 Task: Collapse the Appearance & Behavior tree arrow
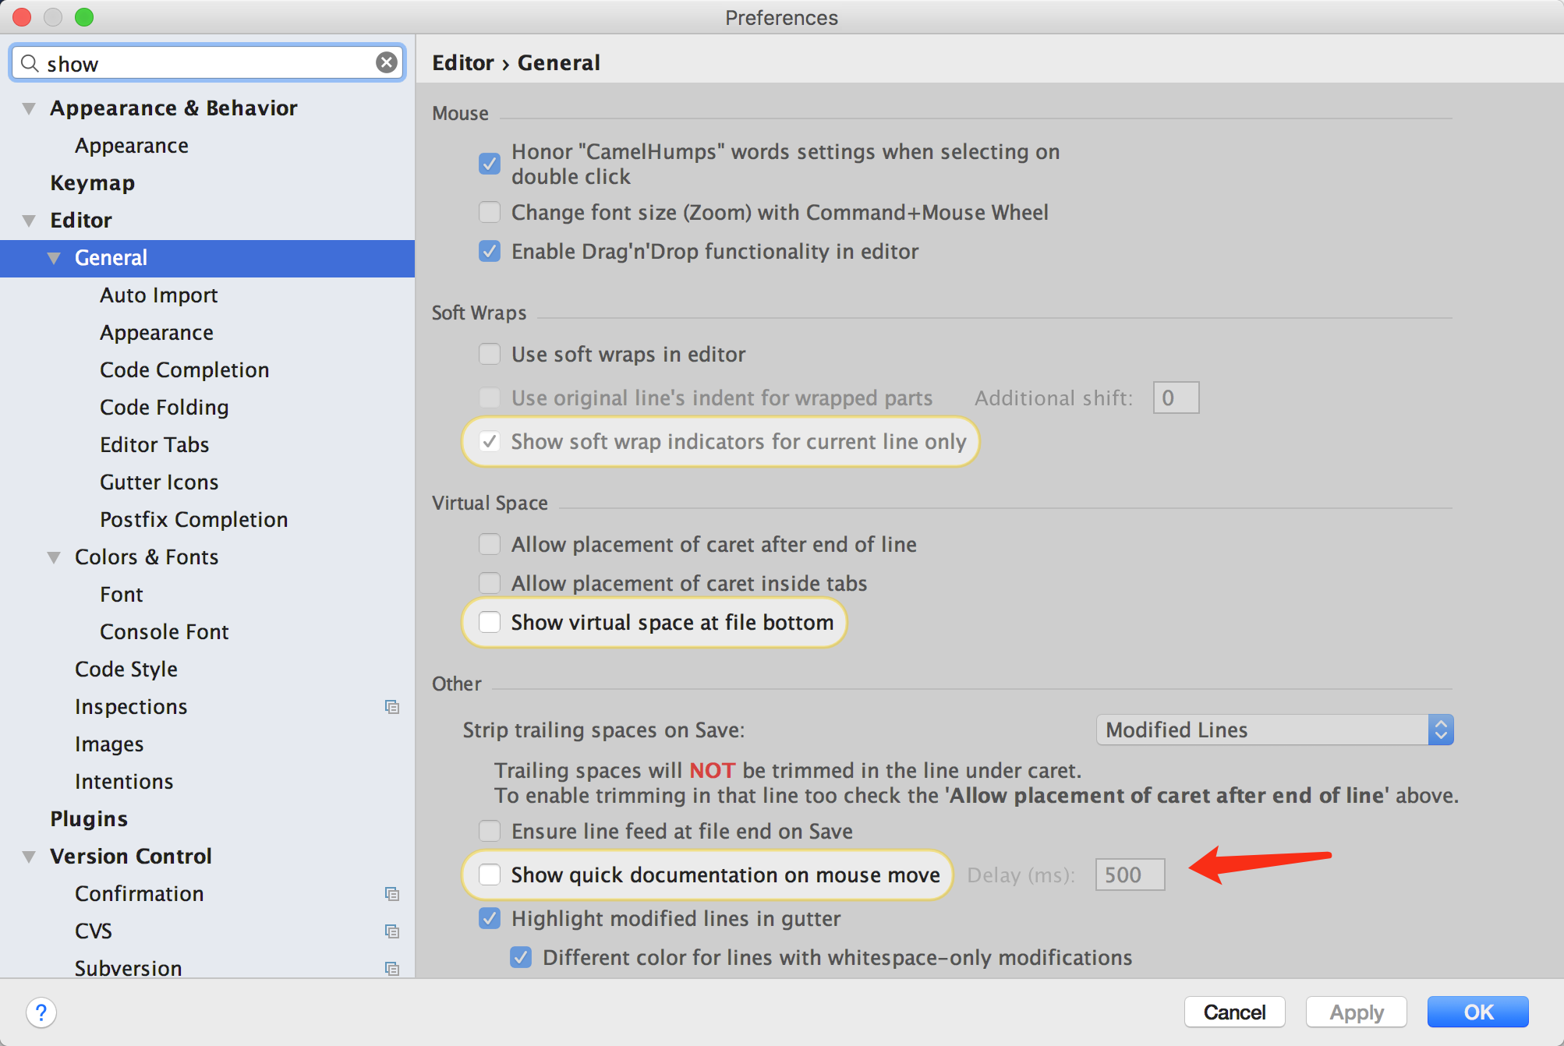point(29,108)
